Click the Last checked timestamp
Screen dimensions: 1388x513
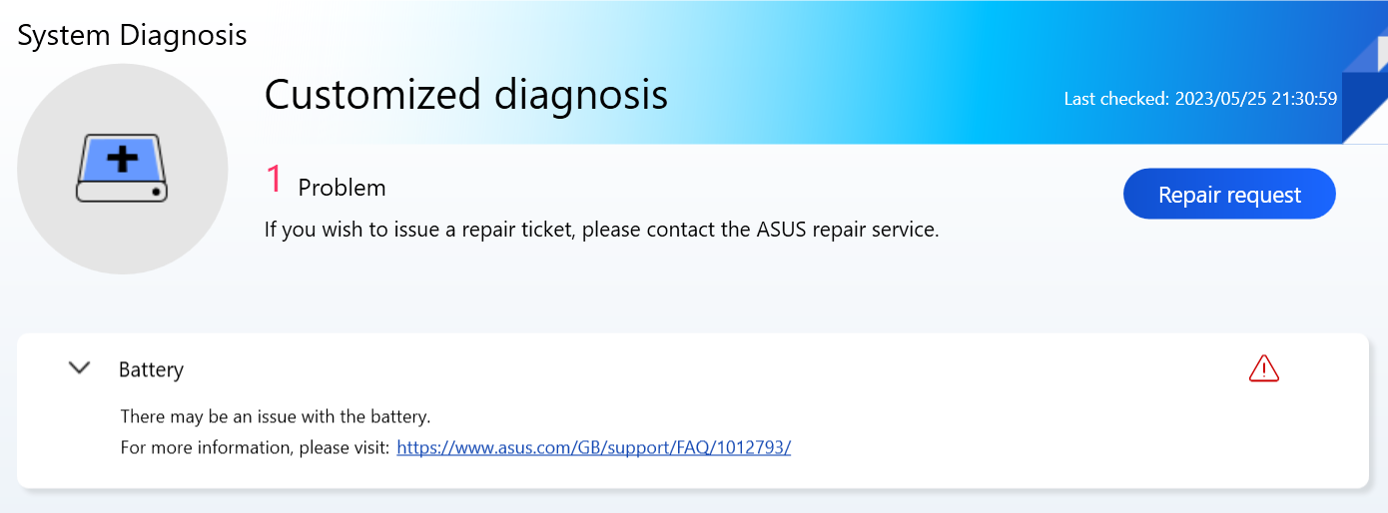point(1200,99)
